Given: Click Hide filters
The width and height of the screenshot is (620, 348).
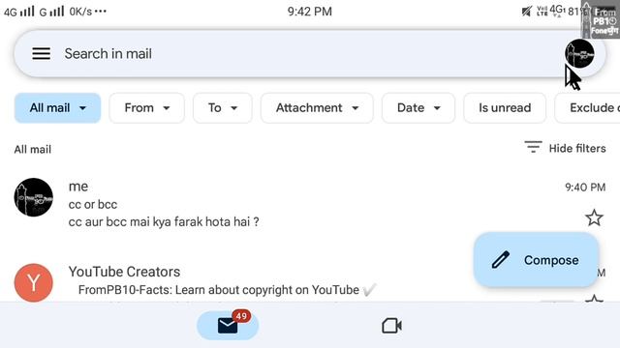Looking at the screenshot, I should coord(577,148).
